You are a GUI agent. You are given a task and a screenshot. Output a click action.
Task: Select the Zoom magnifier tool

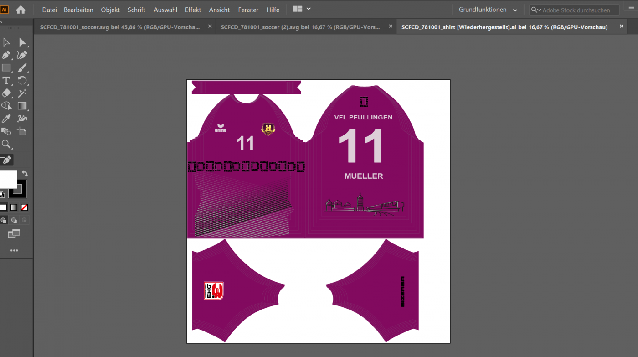tap(6, 145)
